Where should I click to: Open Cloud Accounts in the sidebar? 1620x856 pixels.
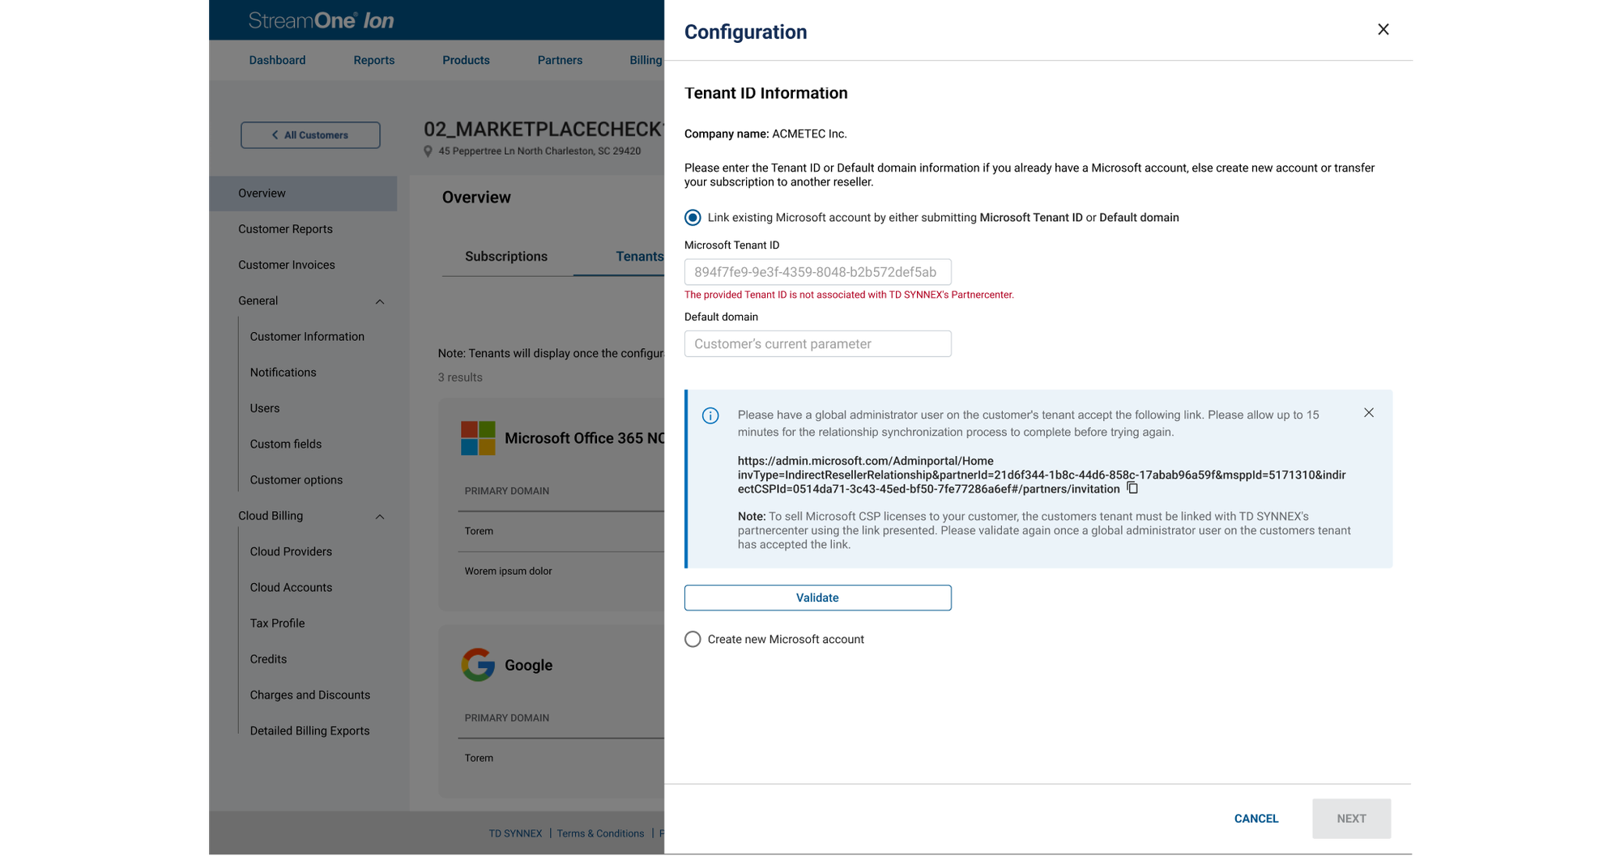coord(291,587)
